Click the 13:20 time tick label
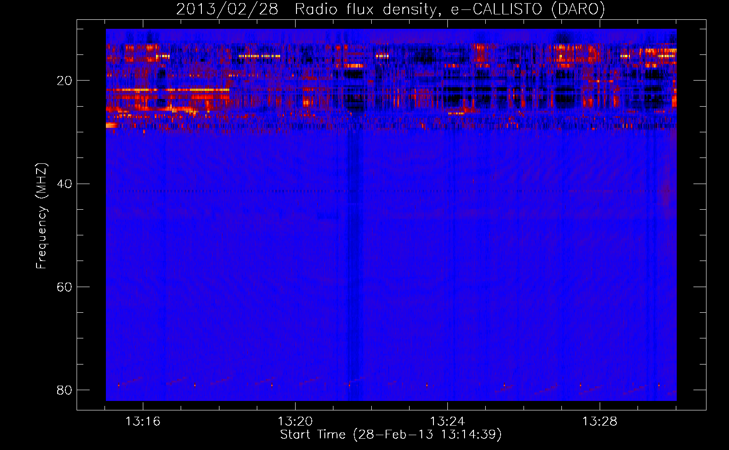This screenshot has width=729, height=450. pyautogui.click(x=295, y=422)
